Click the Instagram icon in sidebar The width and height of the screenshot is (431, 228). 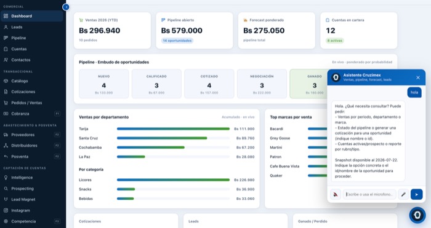point(6,210)
